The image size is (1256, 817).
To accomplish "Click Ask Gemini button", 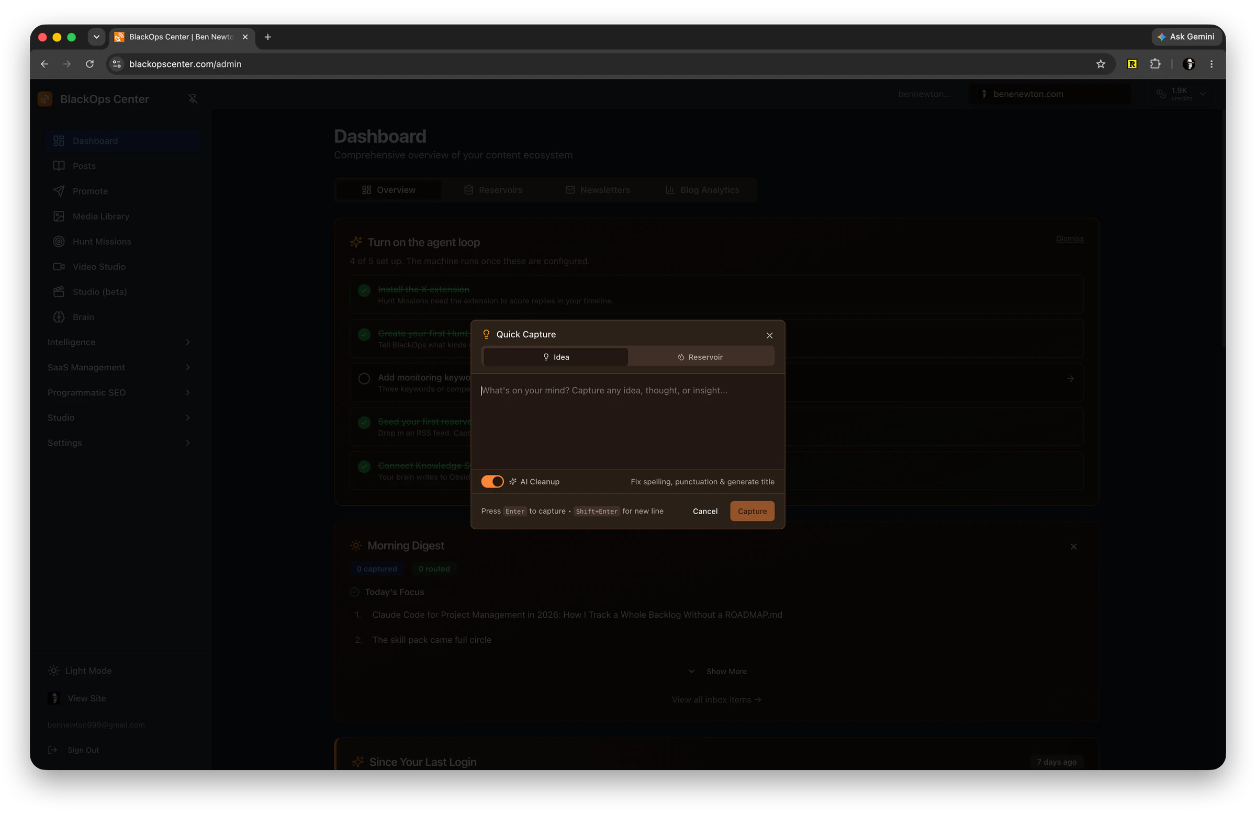I will coord(1186,37).
